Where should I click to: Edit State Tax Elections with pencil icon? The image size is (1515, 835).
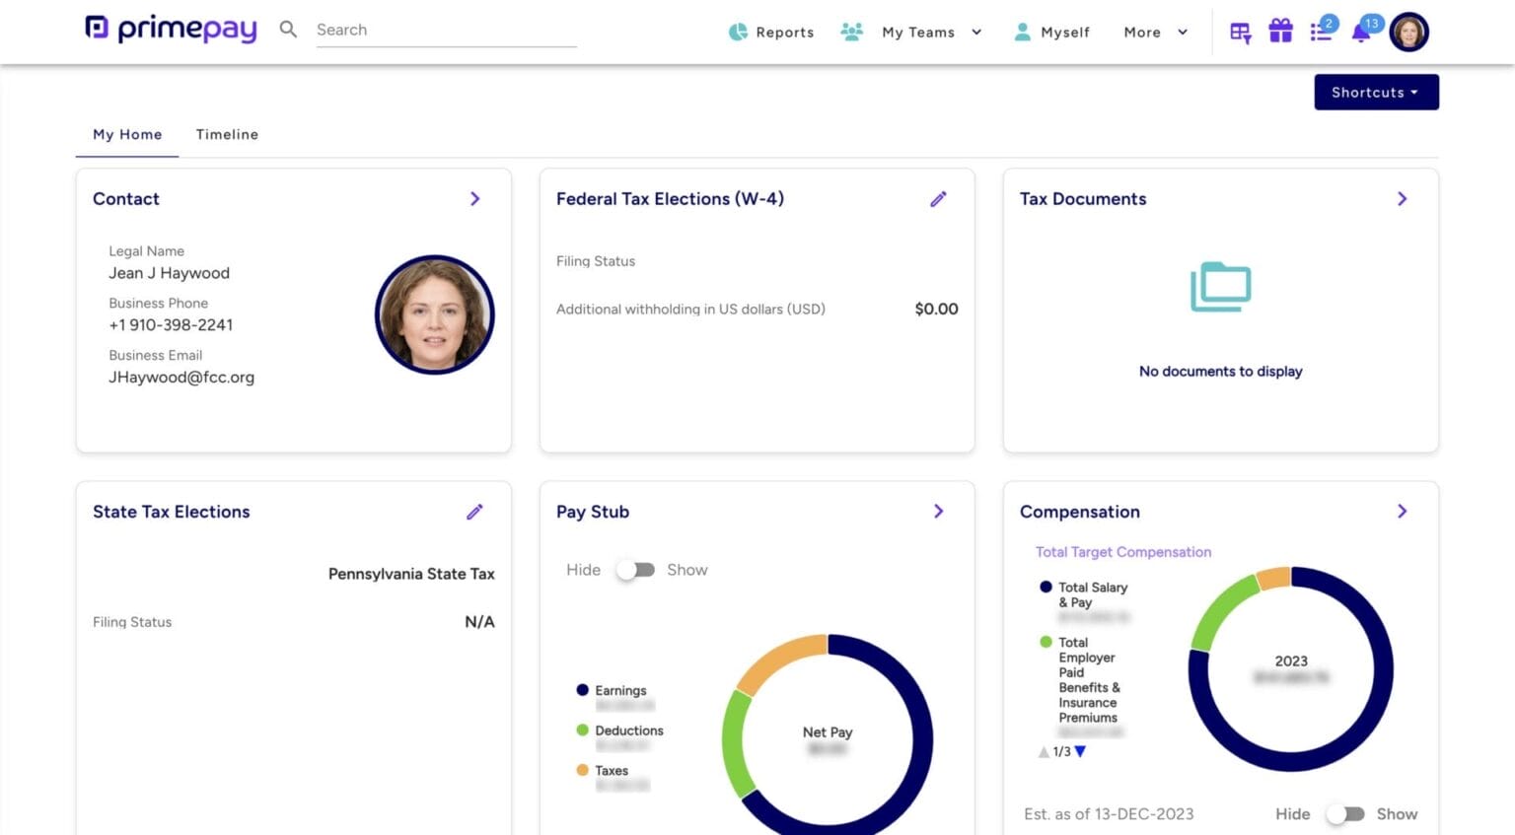coord(474,512)
